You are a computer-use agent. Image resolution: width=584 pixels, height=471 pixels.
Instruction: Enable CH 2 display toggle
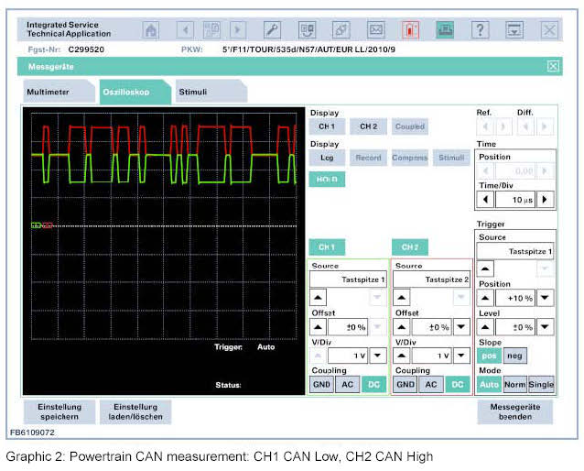[367, 126]
